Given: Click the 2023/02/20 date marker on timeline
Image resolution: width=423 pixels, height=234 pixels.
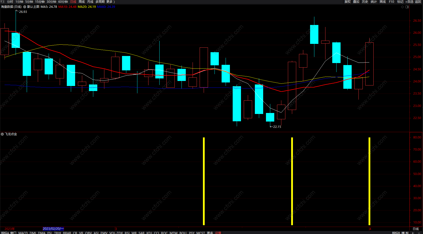Looking at the screenshot, I should (x=53, y=229).
